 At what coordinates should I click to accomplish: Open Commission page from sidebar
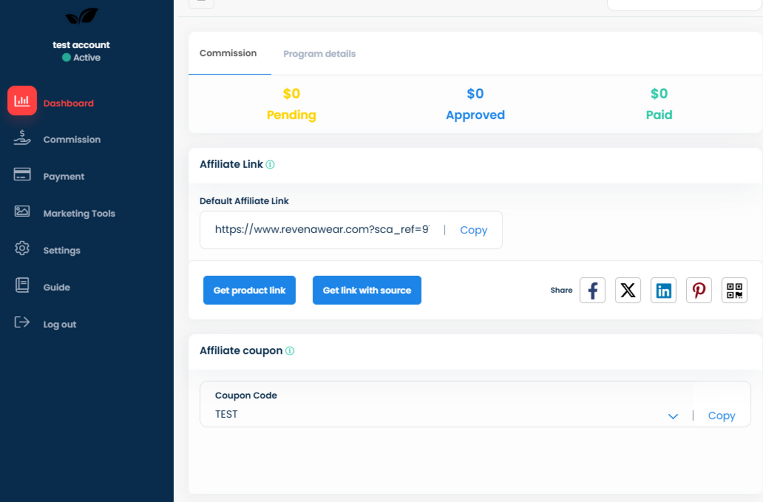tap(72, 139)
